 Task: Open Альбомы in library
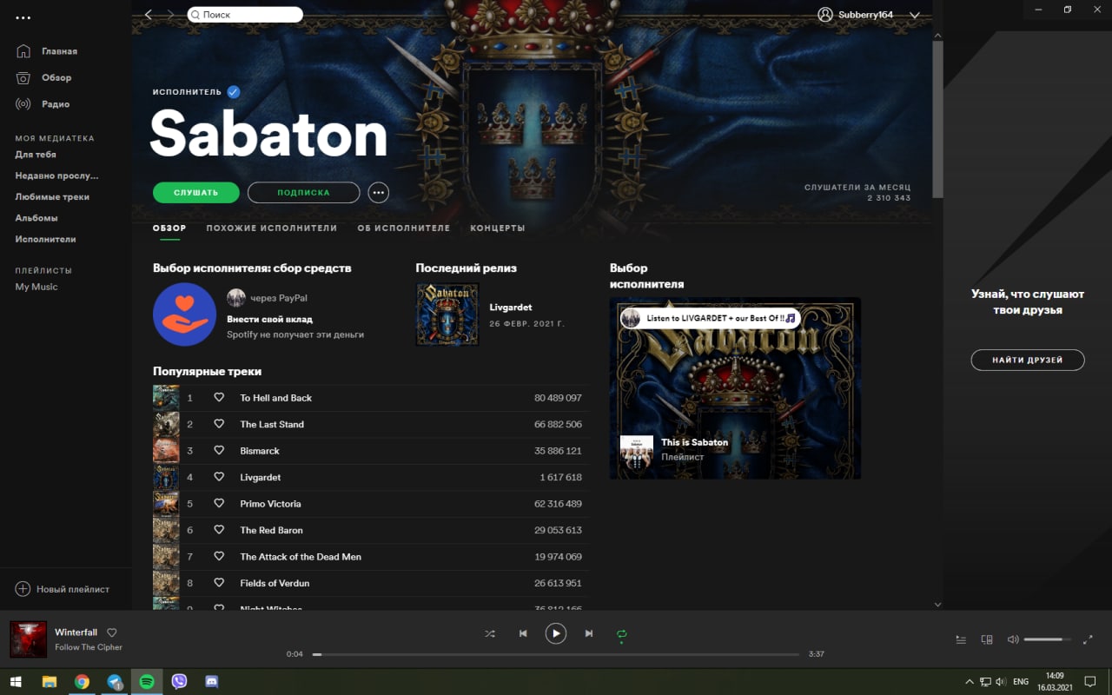point(36,218)
